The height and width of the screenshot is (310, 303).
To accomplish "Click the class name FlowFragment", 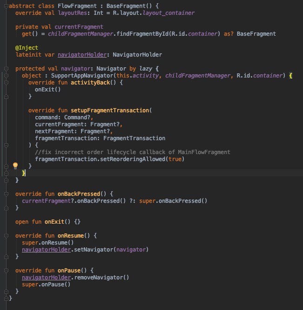I will [x=77, y=6].
